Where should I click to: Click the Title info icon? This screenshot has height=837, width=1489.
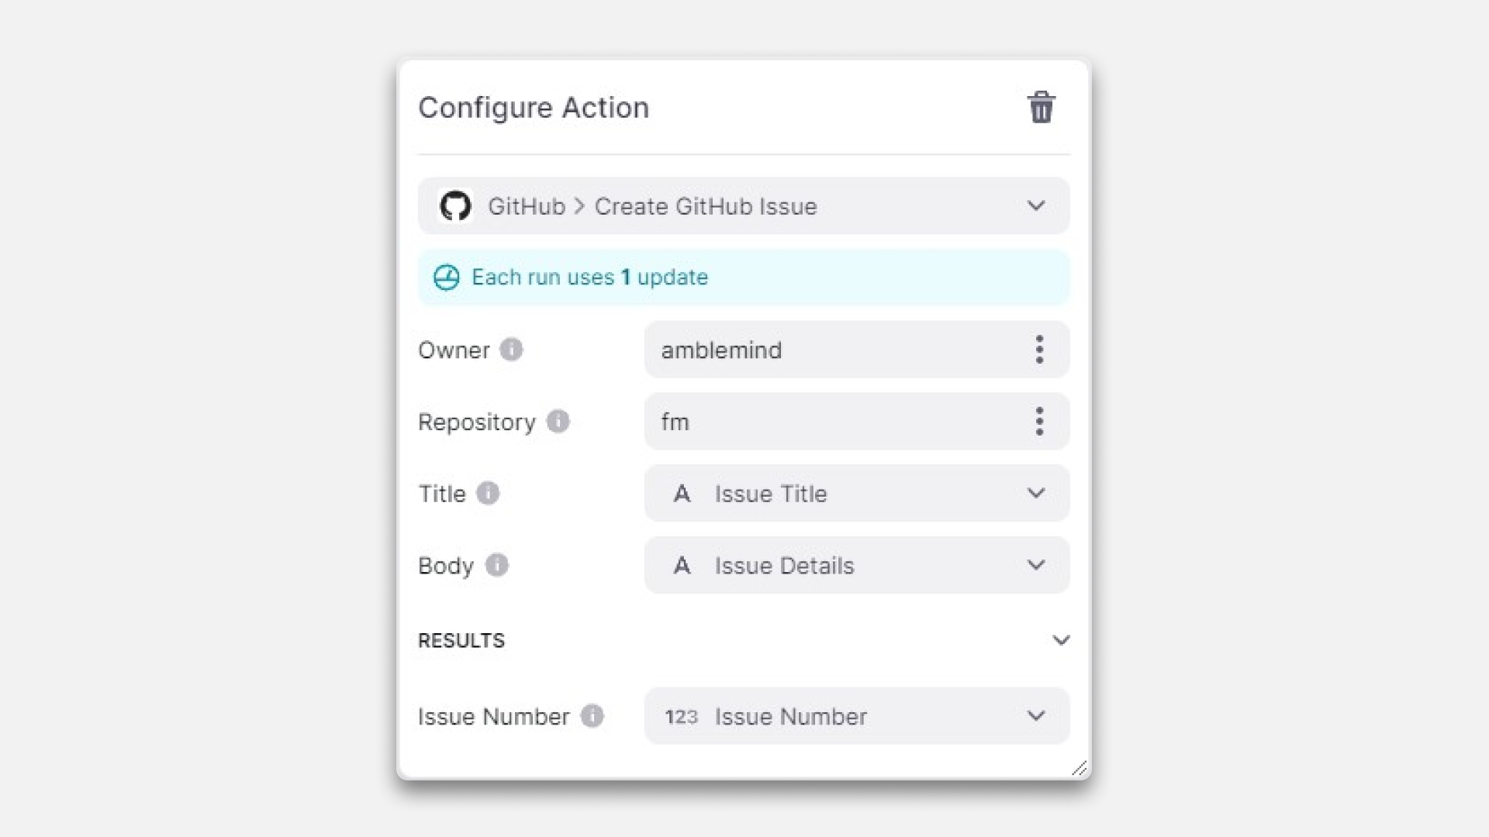(488, 493)
